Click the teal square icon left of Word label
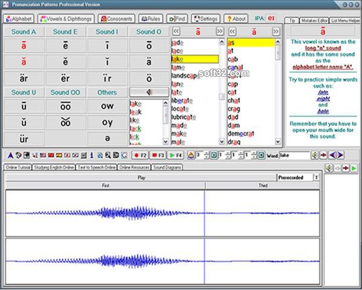The height and width of the screenshot is (290, 362). [261, 155]
